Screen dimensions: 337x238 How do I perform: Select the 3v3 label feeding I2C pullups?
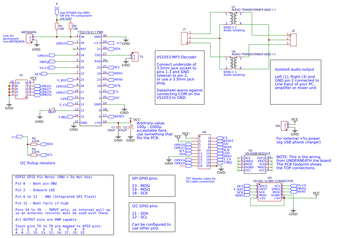17,137
